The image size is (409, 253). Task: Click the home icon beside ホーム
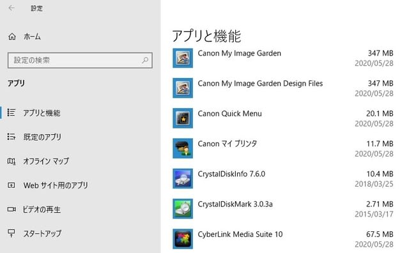pyautogui.click(x=12, y=36)
